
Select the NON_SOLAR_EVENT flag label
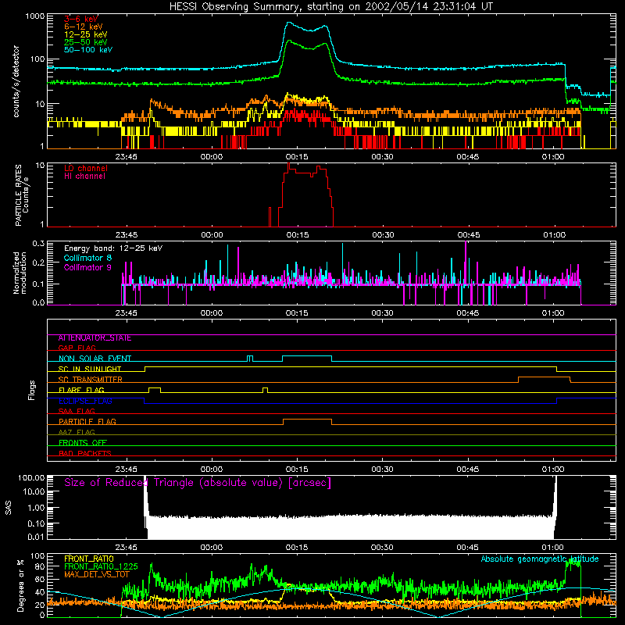(95, 359)
